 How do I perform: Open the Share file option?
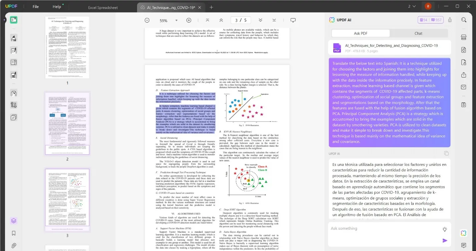coord(464,75)
